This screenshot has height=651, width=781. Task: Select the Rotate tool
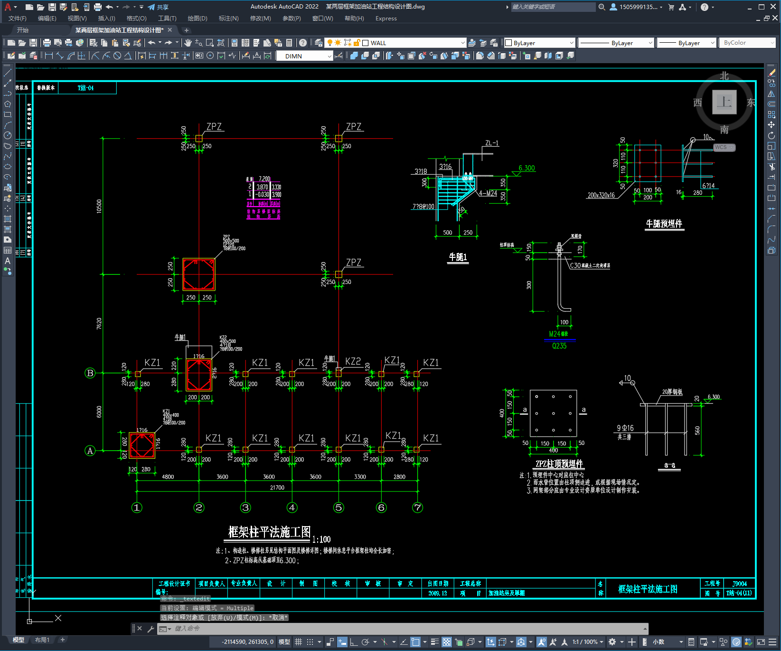[772, 135]
